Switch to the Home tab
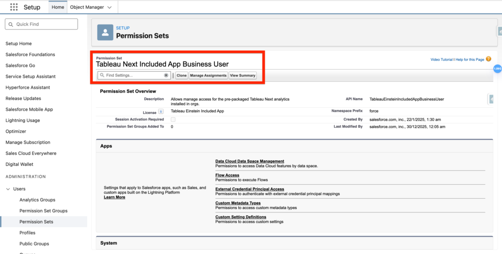Screen dimensions: 502x254 click(x=58, y=7)
